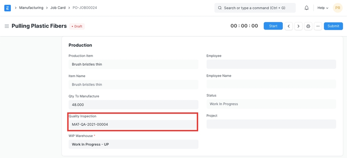Viewport: 347px width, 158px height.
Task: Open the three-dot more options menu
Action: click(318, 26)
